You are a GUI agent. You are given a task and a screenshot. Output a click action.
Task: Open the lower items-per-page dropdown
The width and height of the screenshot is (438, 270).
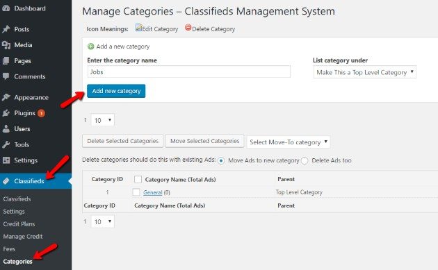tap(102, 221)
